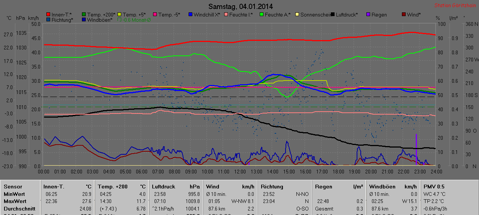The height and width of the screenshot is (215, 479).
Task: Click the date title Samstag, 04.01.2014
Action: point(241,6)
